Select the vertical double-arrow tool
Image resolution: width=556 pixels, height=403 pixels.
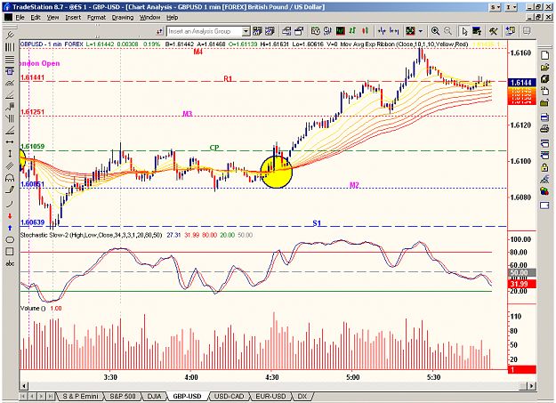coord(10,154)
